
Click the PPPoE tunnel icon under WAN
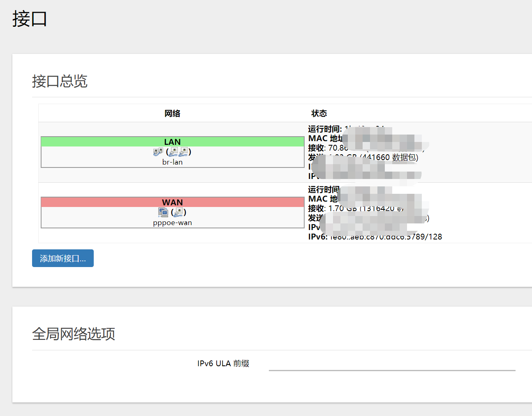coord(163,212)
